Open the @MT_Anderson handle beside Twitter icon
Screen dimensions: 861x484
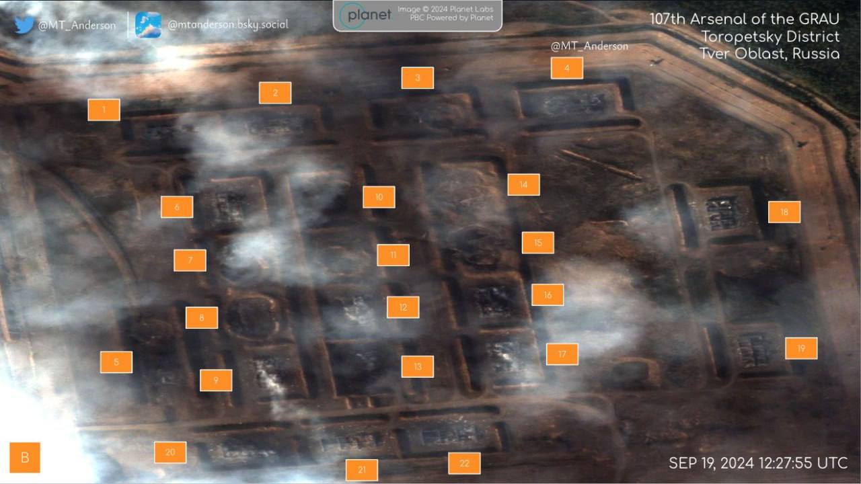pyautogui.click(x=77, y=26)
